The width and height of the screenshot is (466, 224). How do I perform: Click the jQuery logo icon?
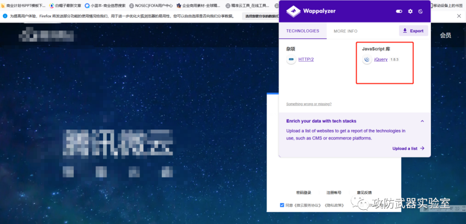367,60
